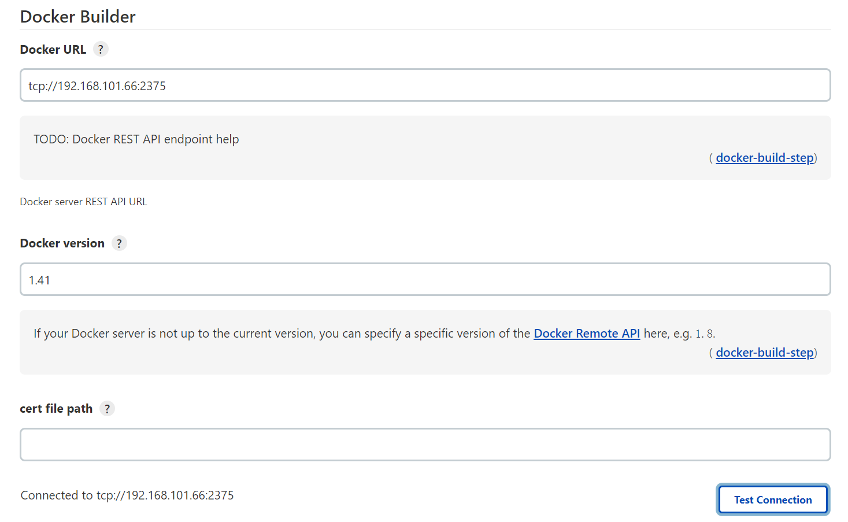Show help for cert file path
Image resolution: width=848 pixels, height=522 pixels.
[107, 409]
